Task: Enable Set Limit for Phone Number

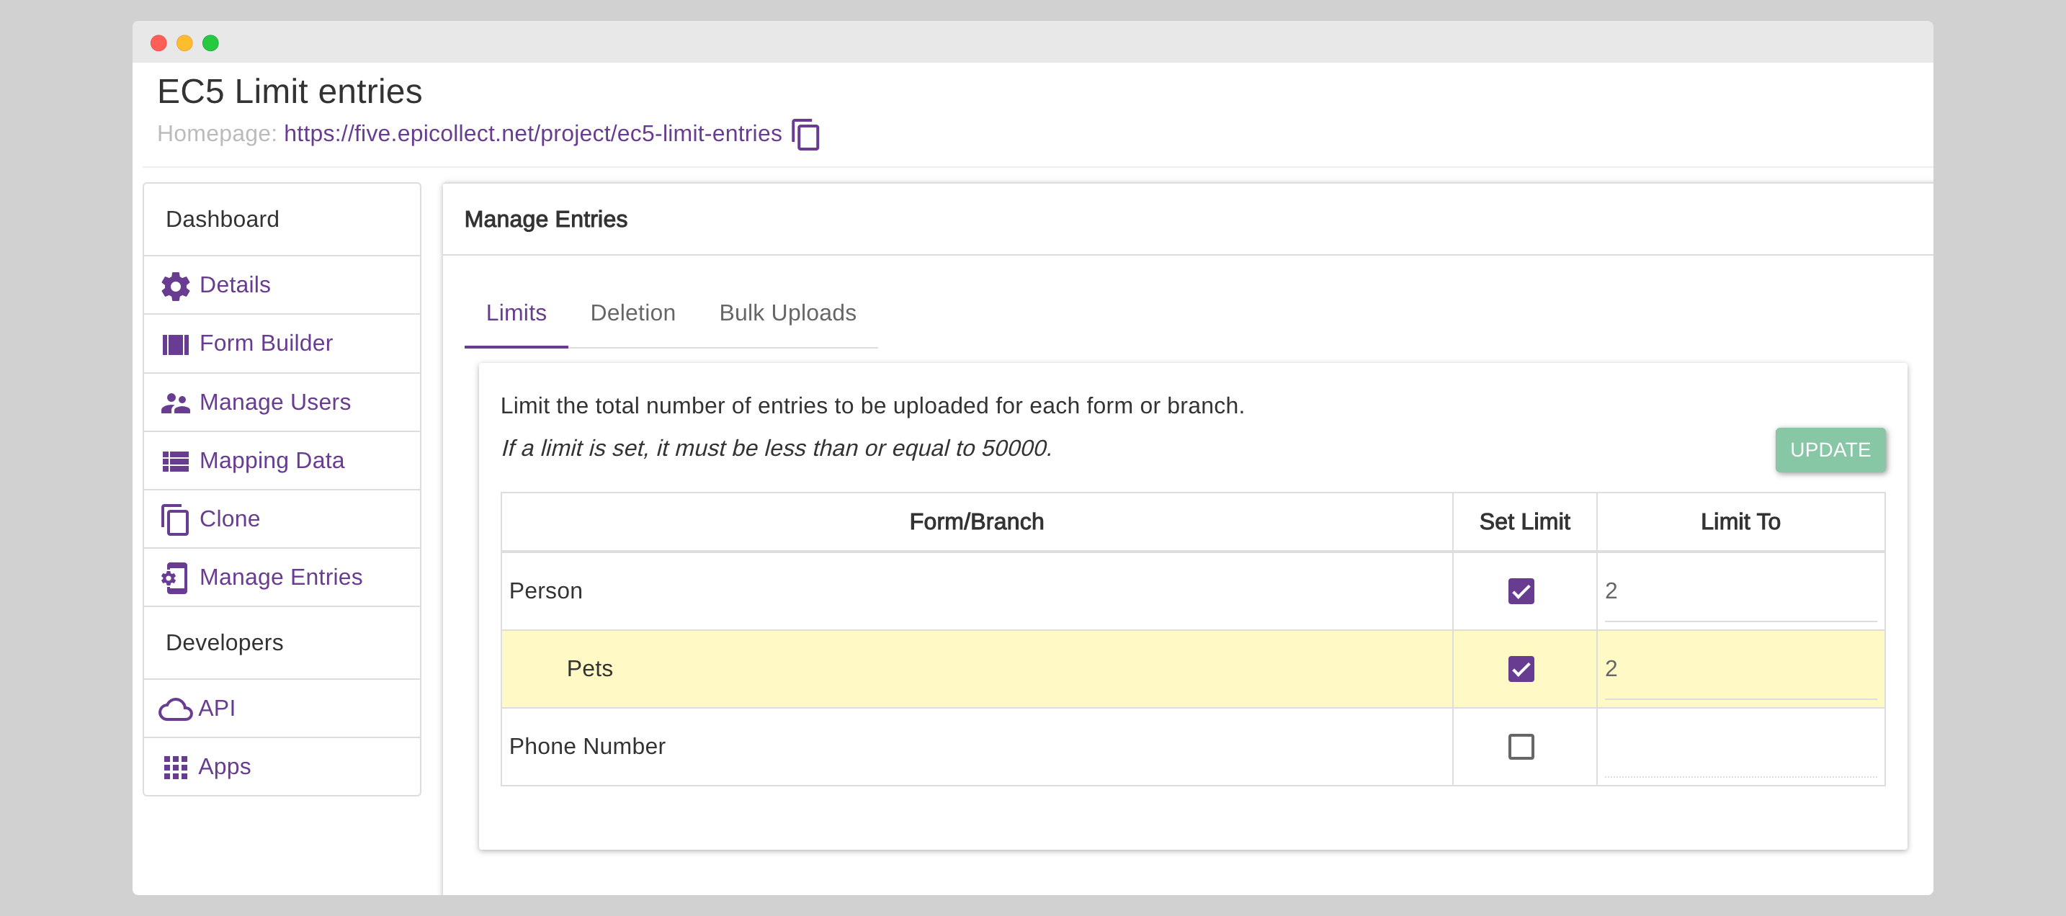Action: (1521, 747)
